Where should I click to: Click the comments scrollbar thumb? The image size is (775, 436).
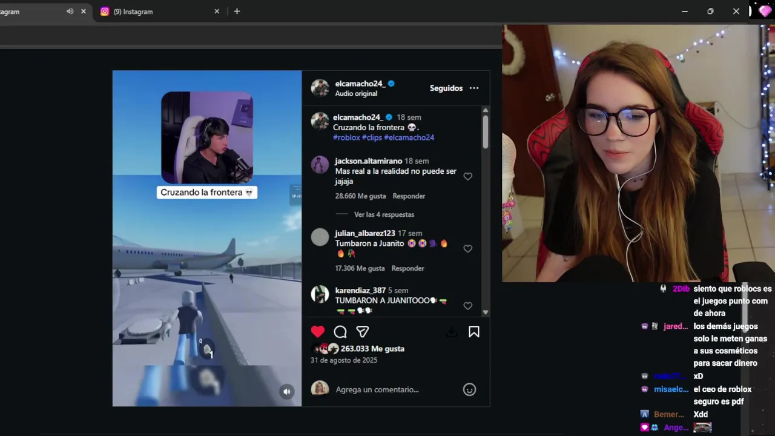(x=485, y=131)
